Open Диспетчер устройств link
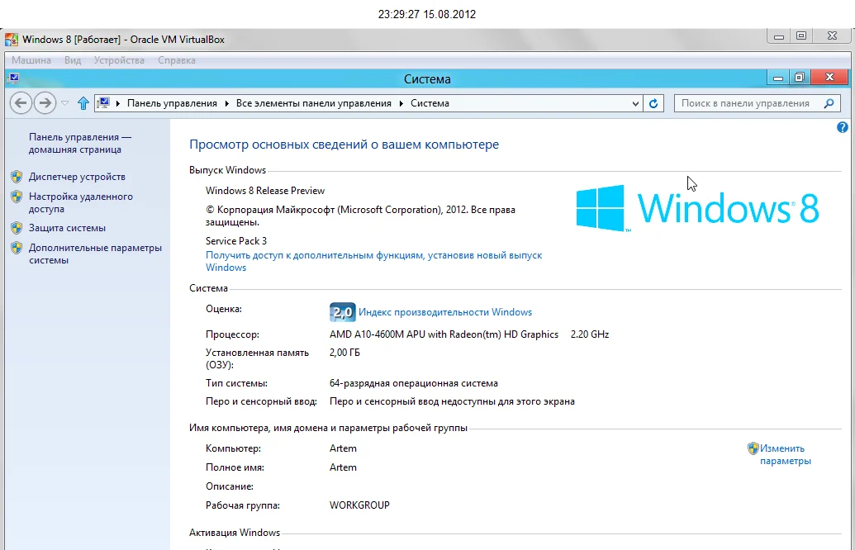The height and width of the screenshot is (550, 855). coord(77,177)
